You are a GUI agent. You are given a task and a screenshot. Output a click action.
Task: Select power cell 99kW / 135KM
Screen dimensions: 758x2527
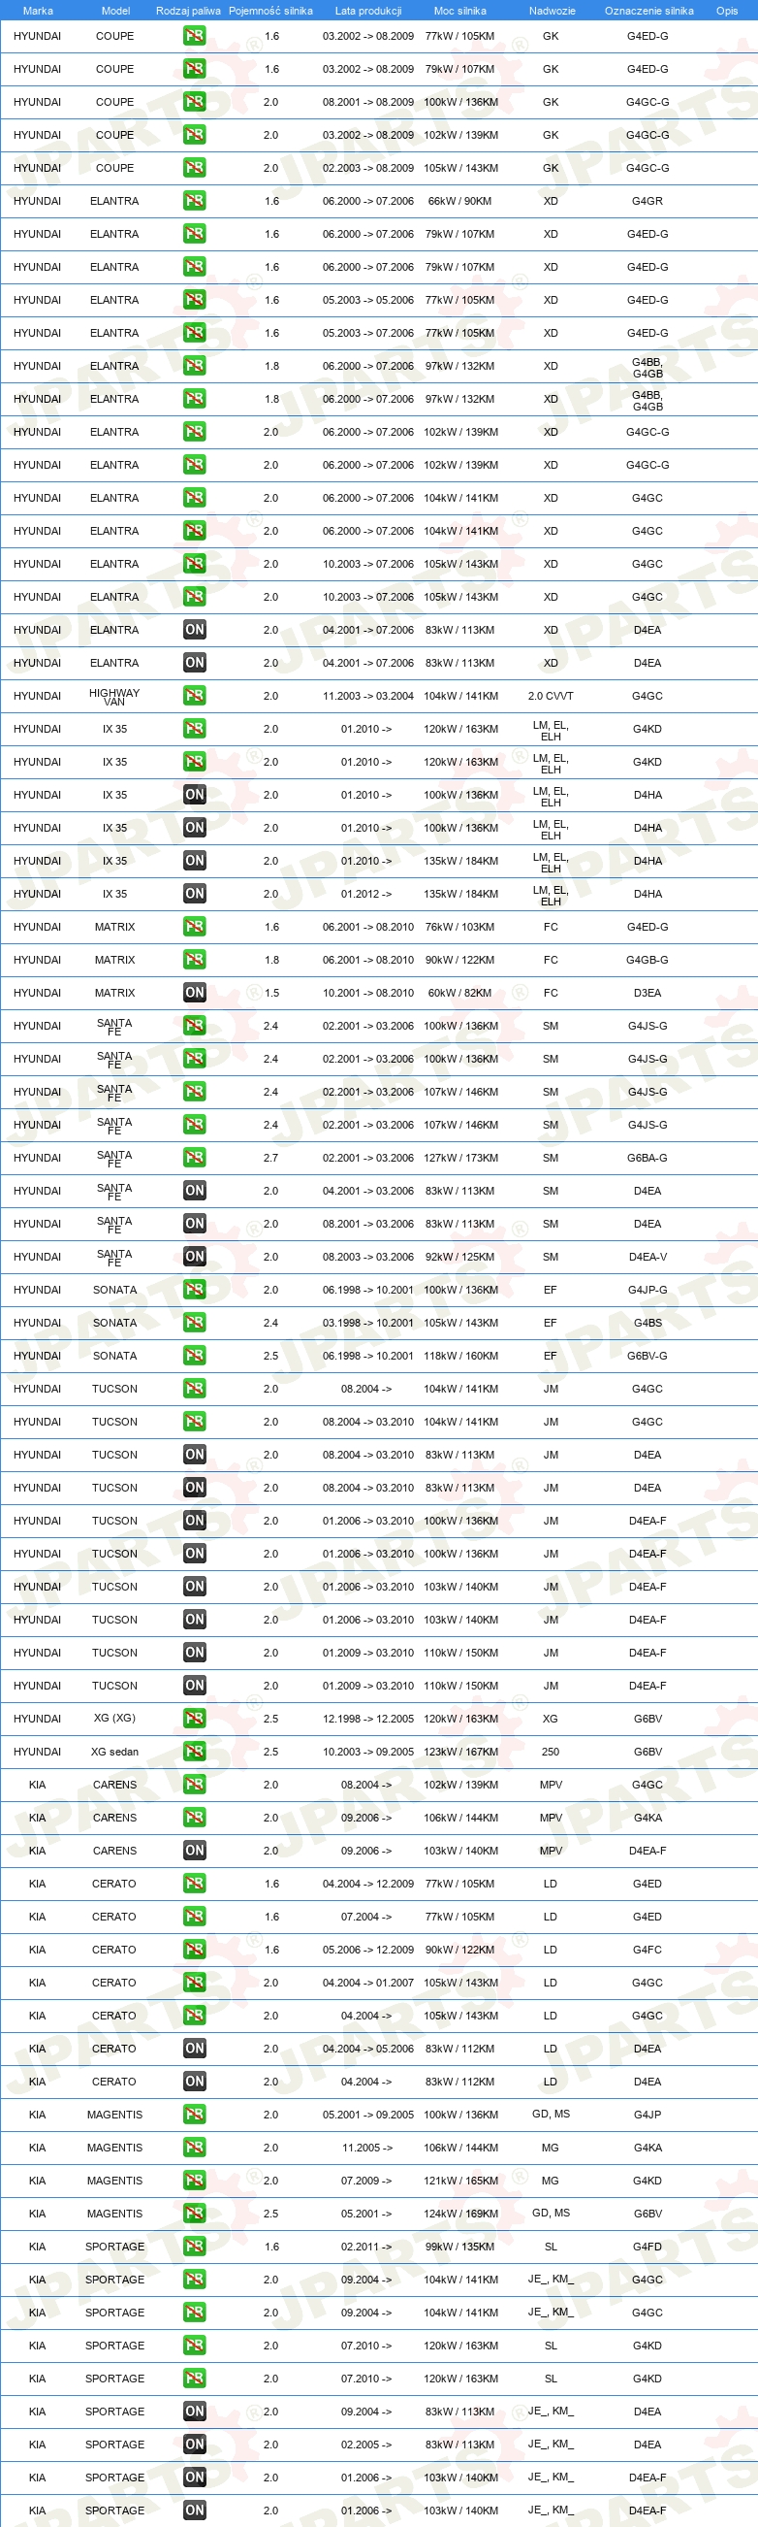coord(460,2247)
